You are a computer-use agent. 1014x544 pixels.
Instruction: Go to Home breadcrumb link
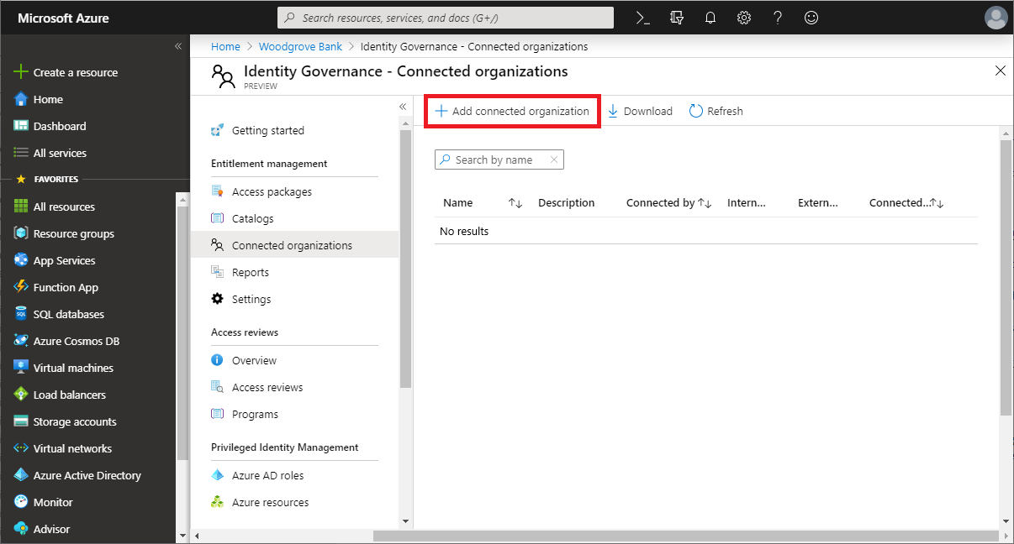pos(225,46)
